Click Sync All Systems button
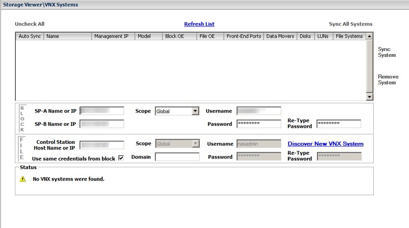409x228 pixels. pyautogui.click(x=350, y=24)
